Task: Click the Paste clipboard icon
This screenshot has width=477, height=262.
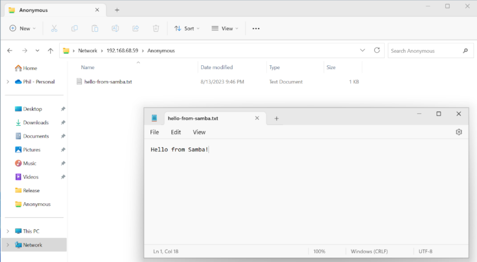Action: click(x=95, y=28)
